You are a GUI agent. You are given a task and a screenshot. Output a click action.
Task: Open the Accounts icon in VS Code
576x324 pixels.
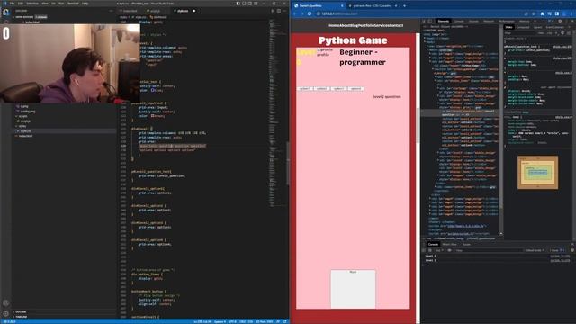click(x=5, y=303)
